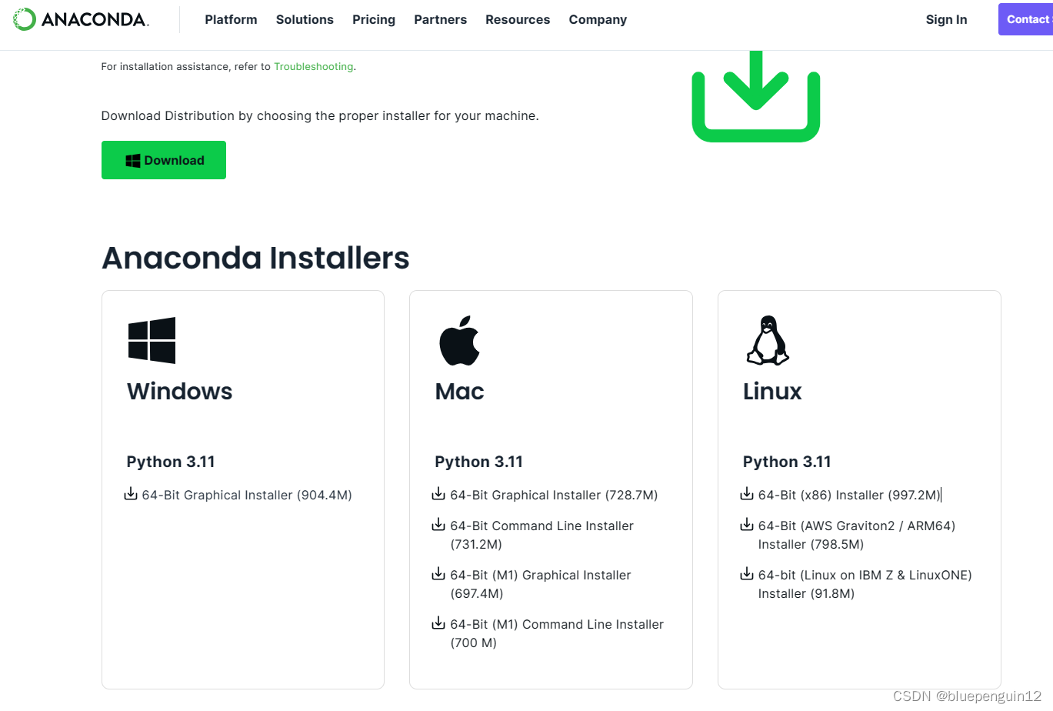Click the Linux card title

coord(772,391)
